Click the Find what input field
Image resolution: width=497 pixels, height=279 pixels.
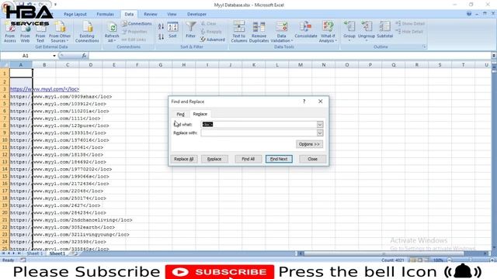[259, 124]
